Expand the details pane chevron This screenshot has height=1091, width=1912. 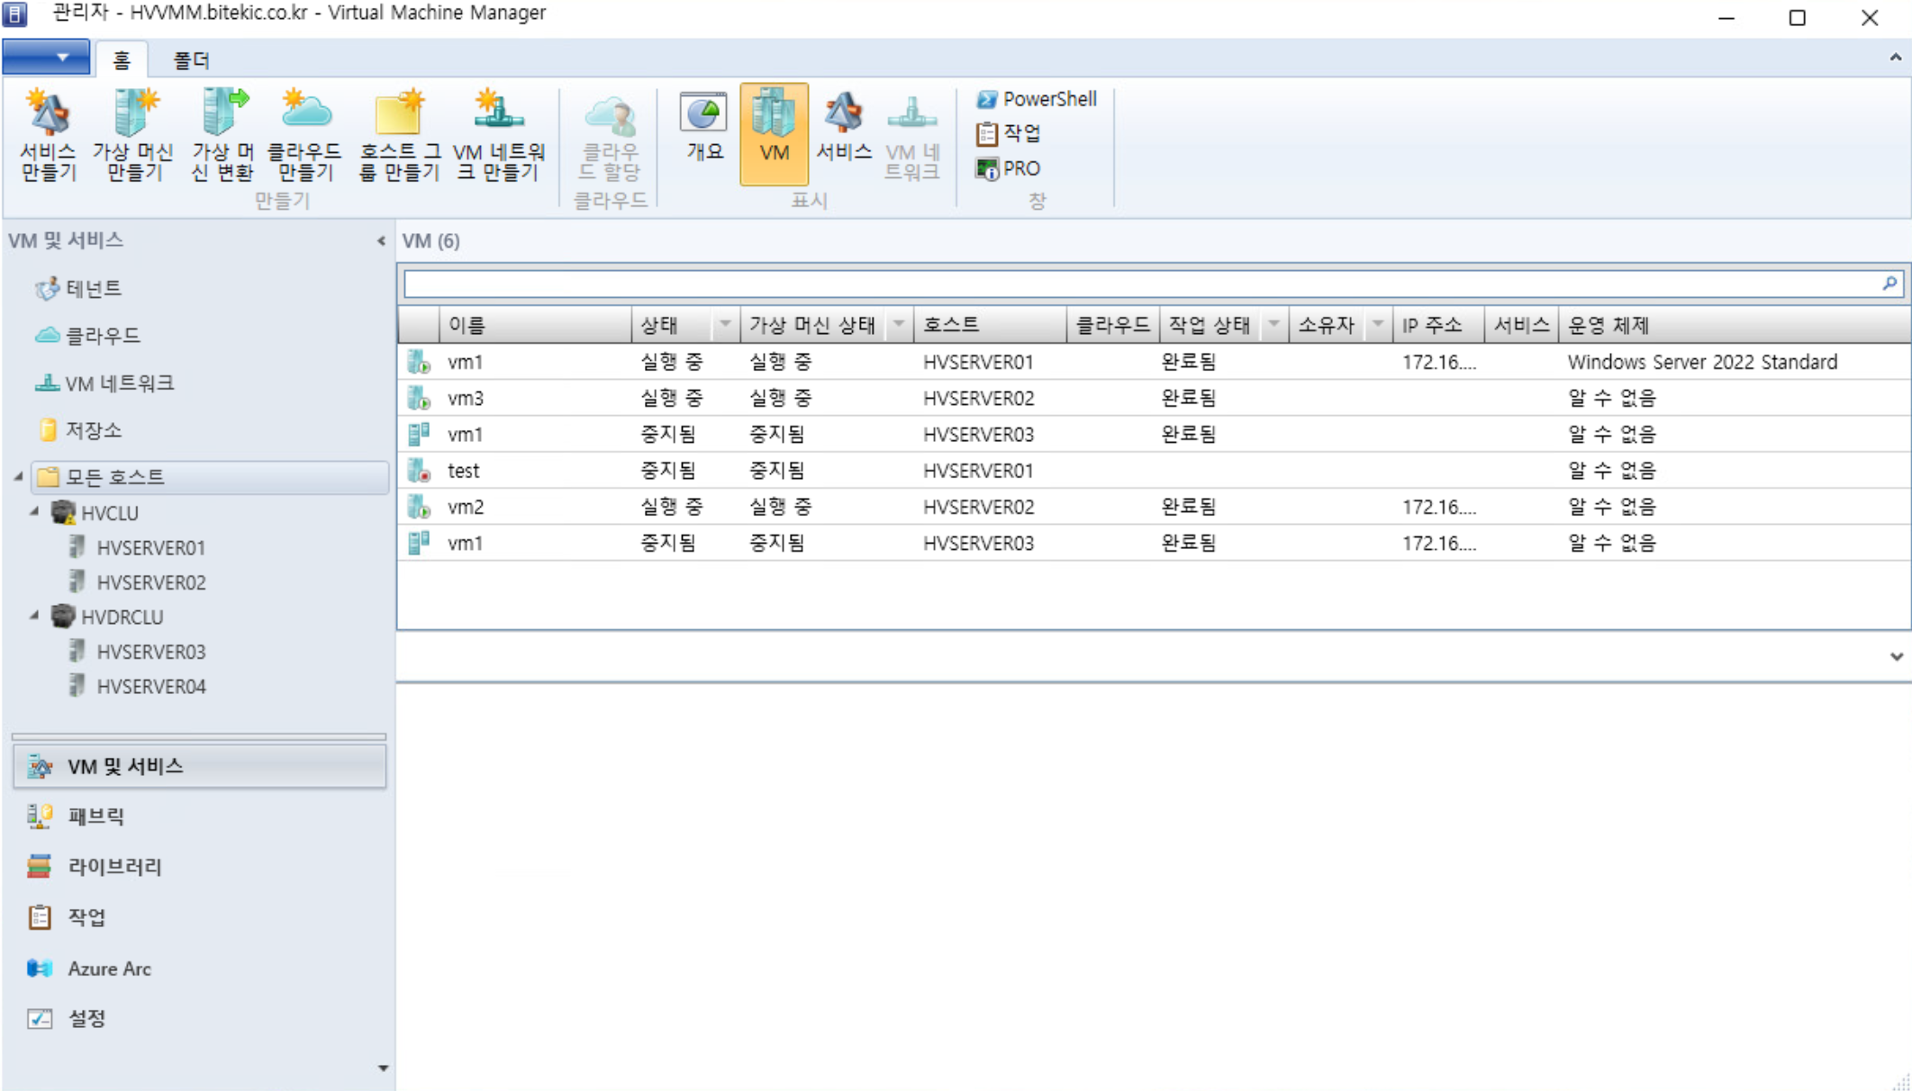tap(1897, 656)
